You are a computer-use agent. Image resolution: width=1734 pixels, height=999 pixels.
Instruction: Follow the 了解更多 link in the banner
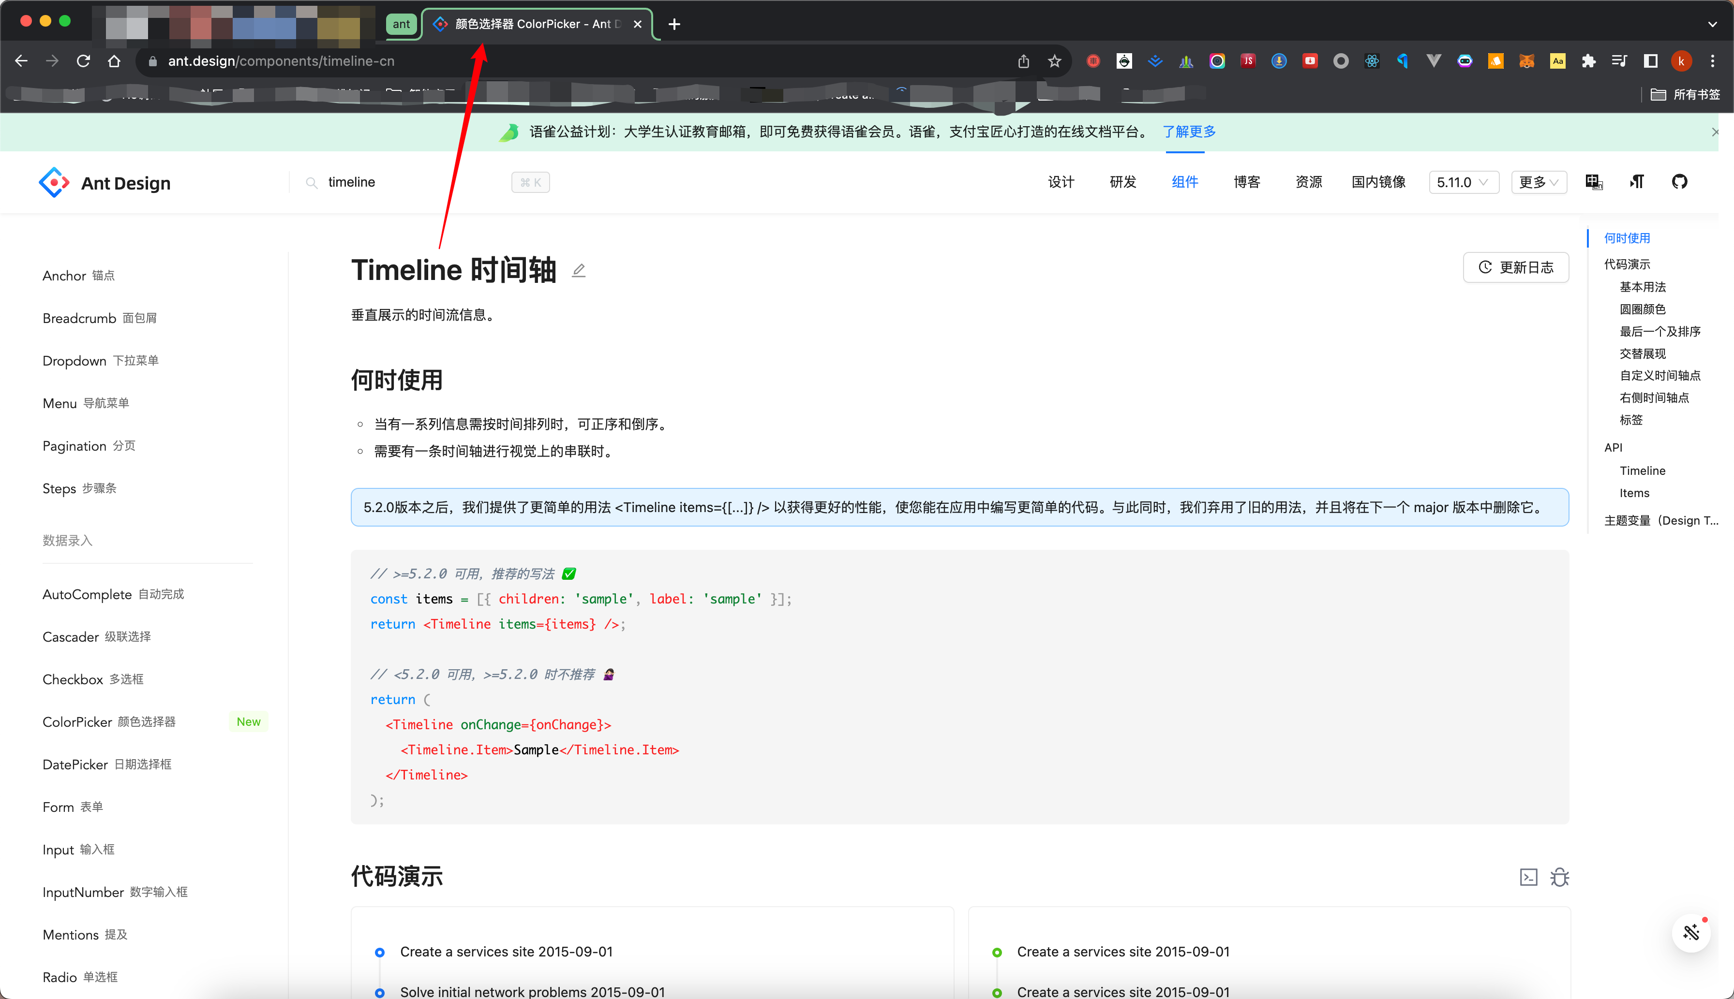click(x=1189, y=131)
